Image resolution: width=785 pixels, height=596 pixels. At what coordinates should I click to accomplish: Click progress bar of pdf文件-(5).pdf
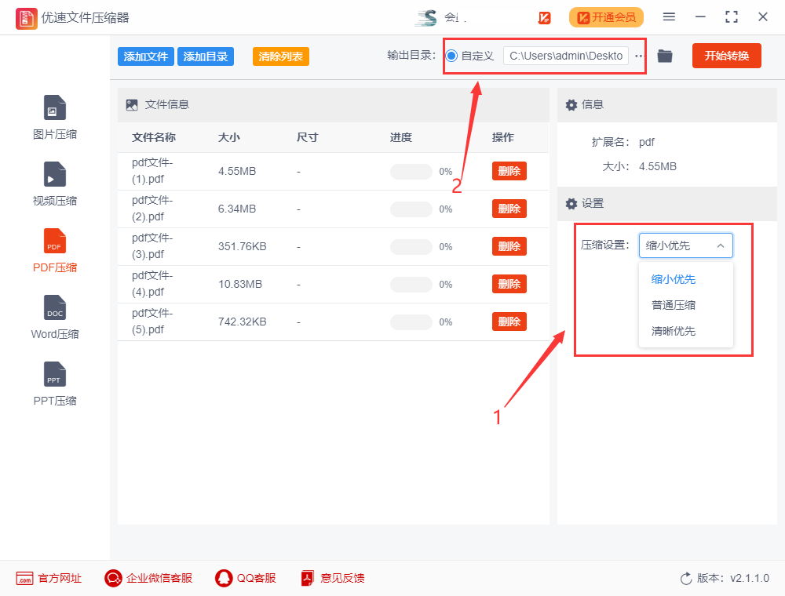[411, 322]
